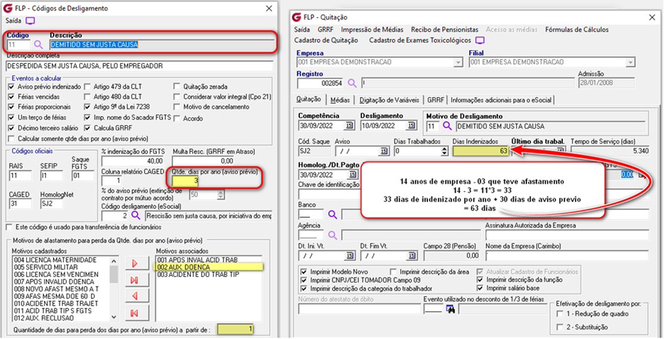Viewport: 664px width, 339px height.
Task: Click the Dias Indenizados field
Action: [x=481, y=151]
